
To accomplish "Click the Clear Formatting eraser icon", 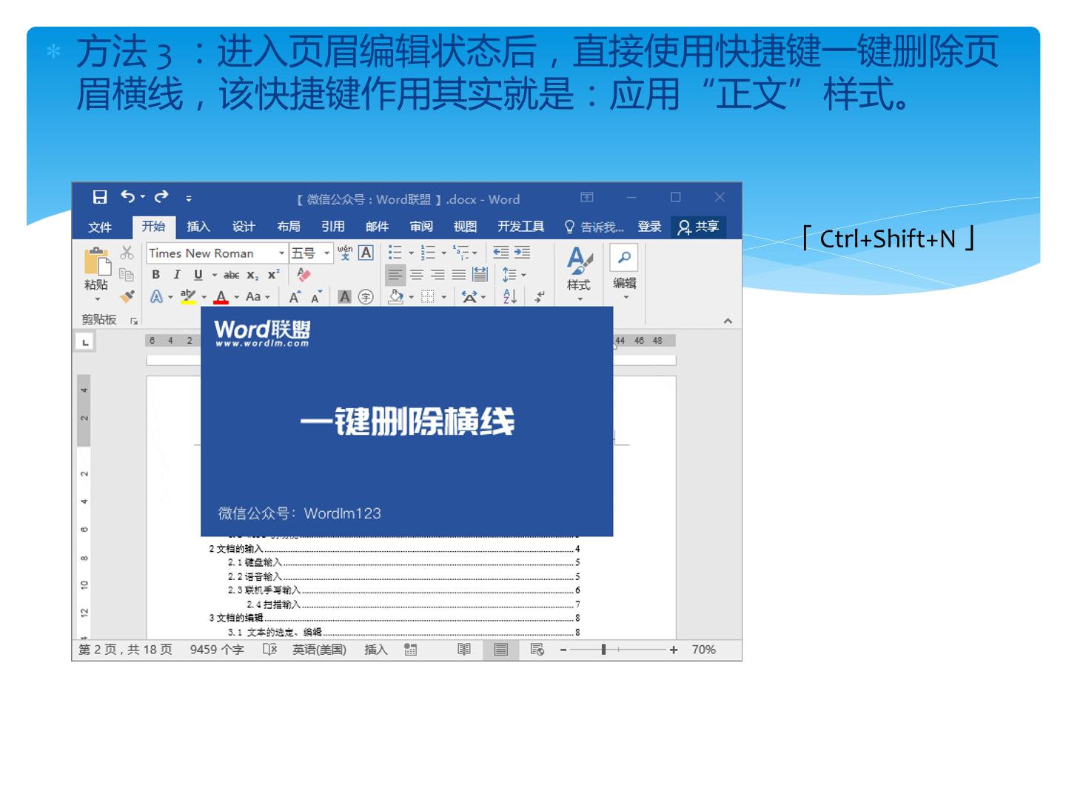I will (x=304, y=275).
